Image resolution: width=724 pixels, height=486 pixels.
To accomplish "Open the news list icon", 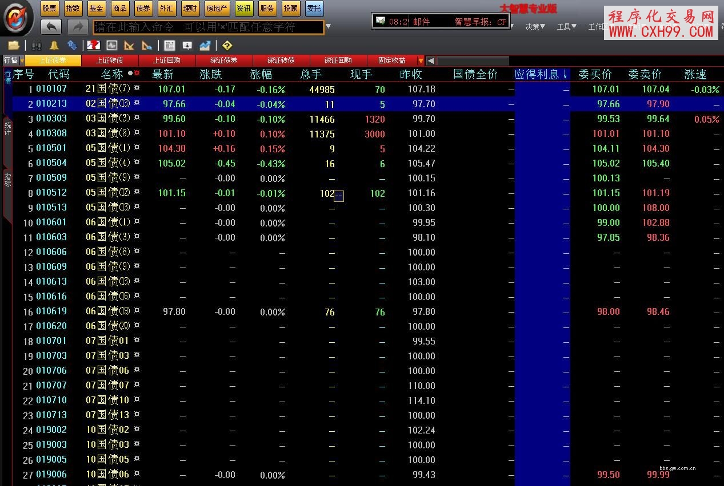I will point(169,46).
